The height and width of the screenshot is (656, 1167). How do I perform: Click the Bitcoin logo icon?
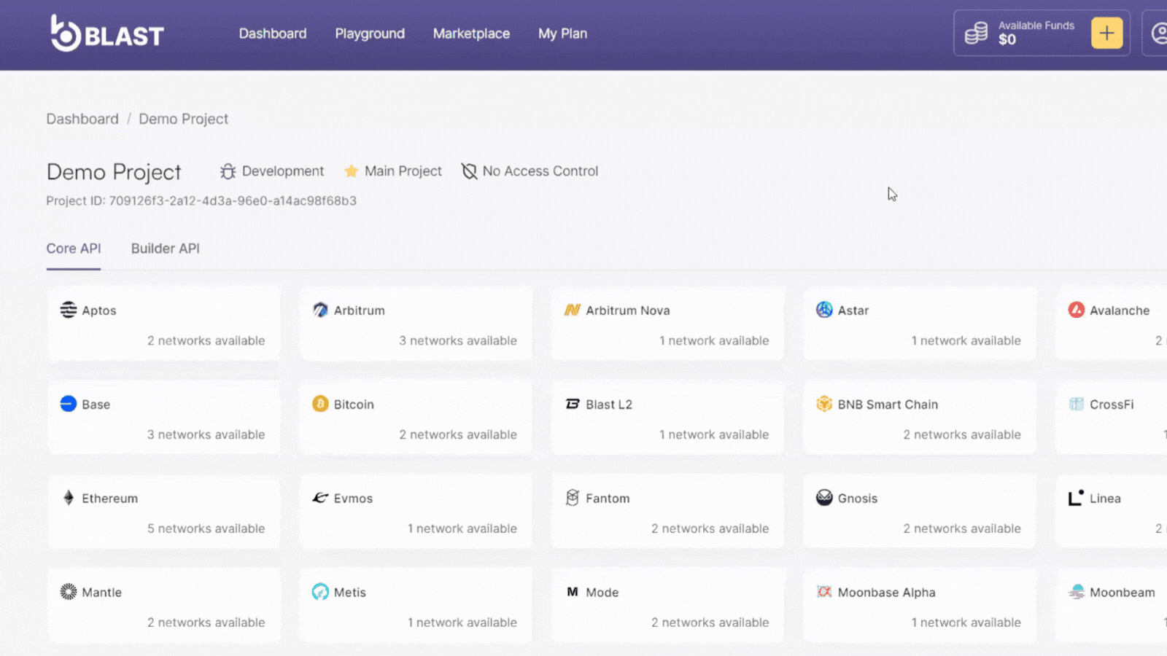point(320,404)
